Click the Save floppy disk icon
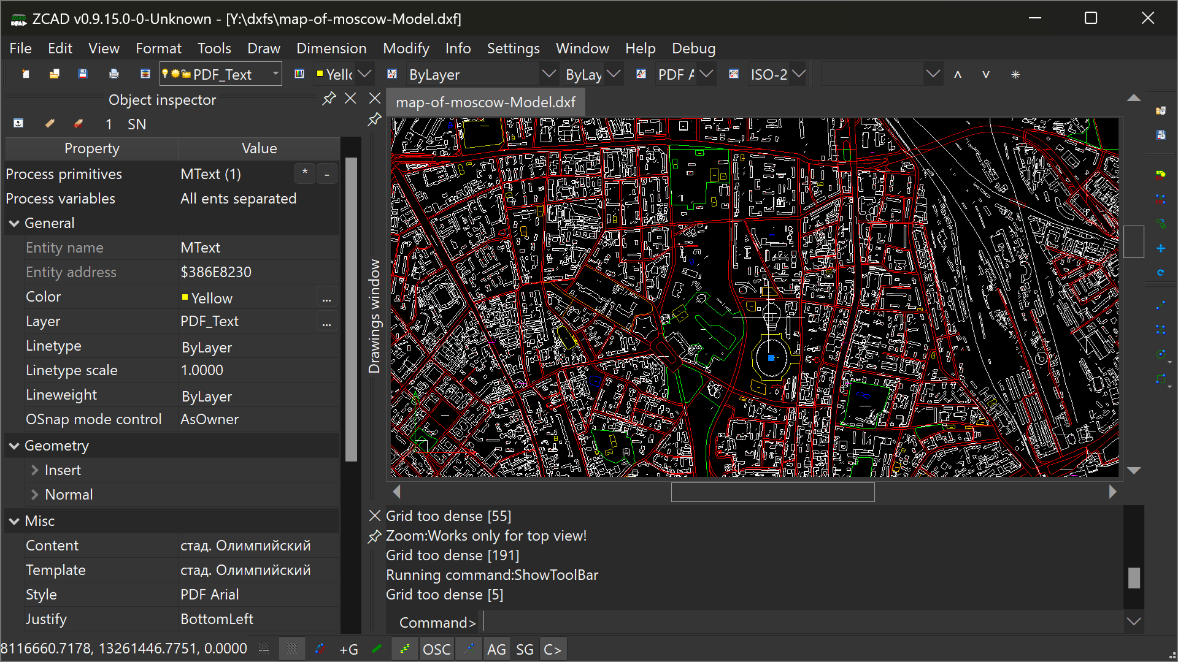1178x662 pixels. [x=83, y=74]
